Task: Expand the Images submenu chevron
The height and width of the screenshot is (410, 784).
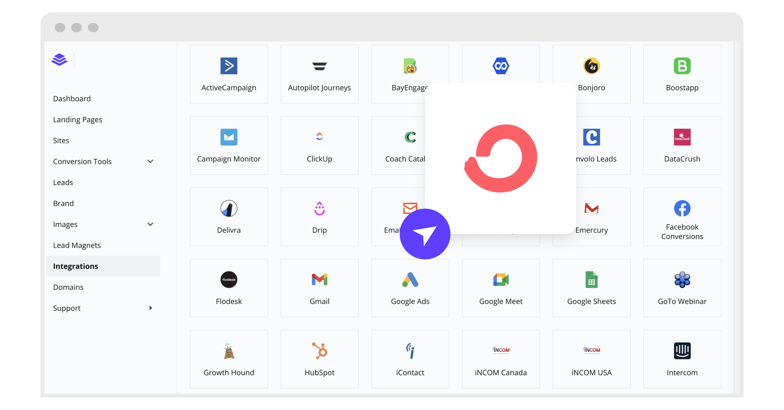Action: pyautogui.click(x=150, y=224)
